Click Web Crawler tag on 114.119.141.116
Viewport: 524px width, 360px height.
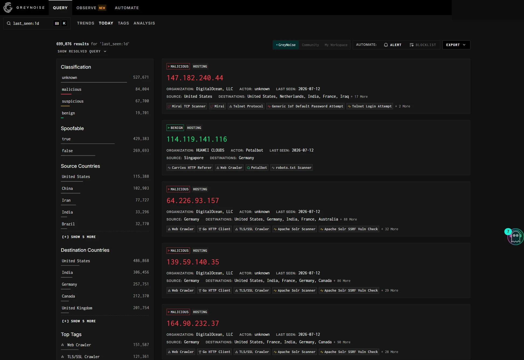click(229, 168)
